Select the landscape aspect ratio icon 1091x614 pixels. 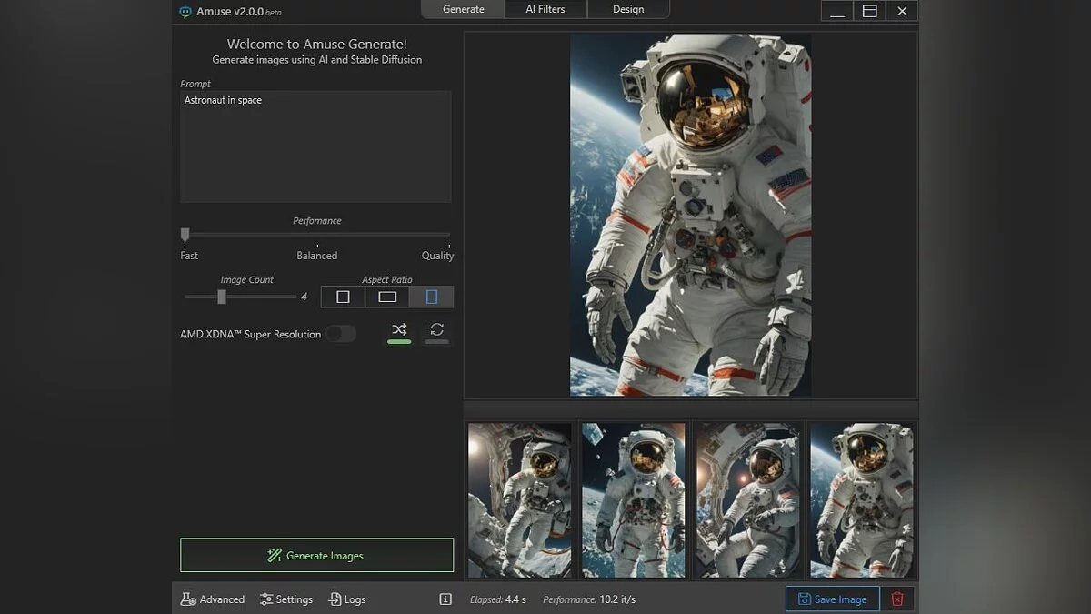pos(387,297)
